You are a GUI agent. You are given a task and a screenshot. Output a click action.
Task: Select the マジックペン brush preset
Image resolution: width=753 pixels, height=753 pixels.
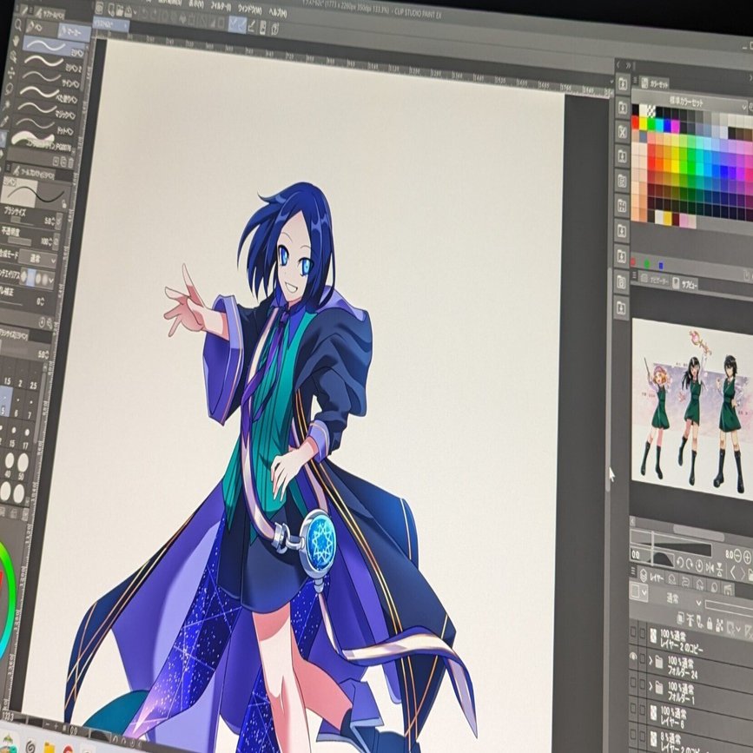click(x=46, y=109)
